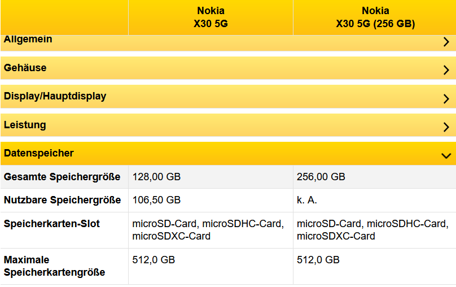Click the Nutzbare Speichergröße row label

click(x=62, y=200)
